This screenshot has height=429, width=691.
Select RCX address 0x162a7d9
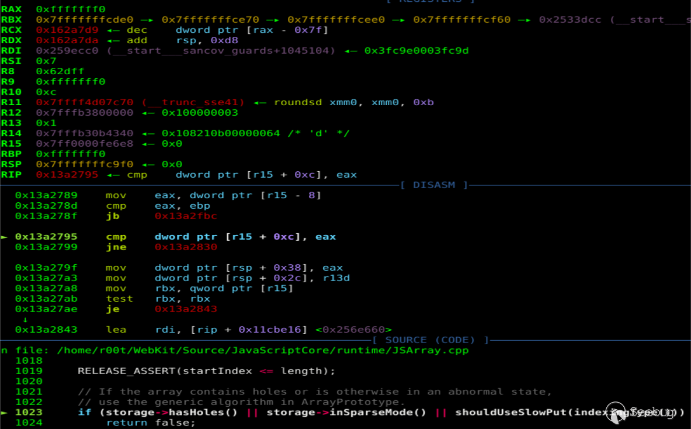tap(67, 30)
